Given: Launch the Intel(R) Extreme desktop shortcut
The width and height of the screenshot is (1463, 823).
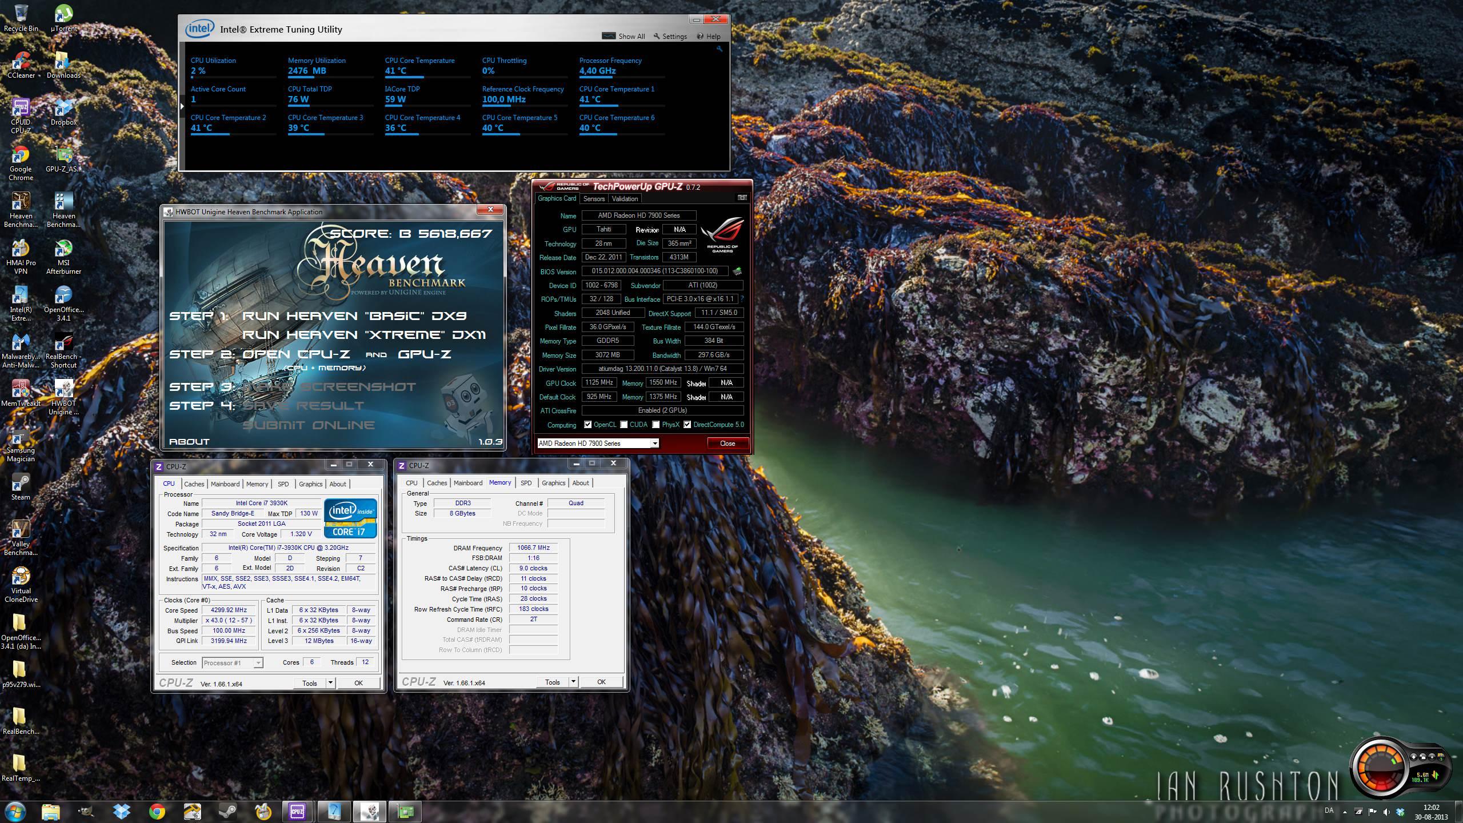Looking at the screenshot, I should coord(21,303).
